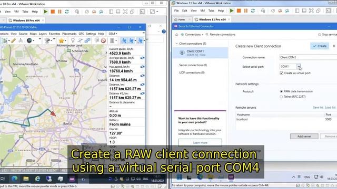Click the SAS.Planet add path icon
This screenshot has height=189, width=337.
[80, 40]
